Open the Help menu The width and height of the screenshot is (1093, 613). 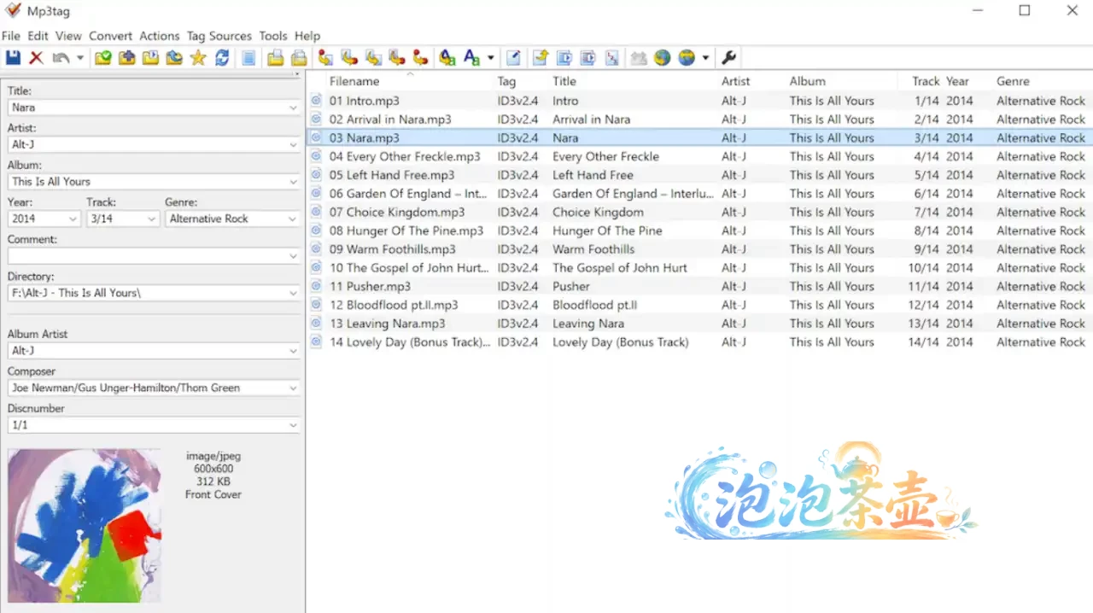coord(307,36)
